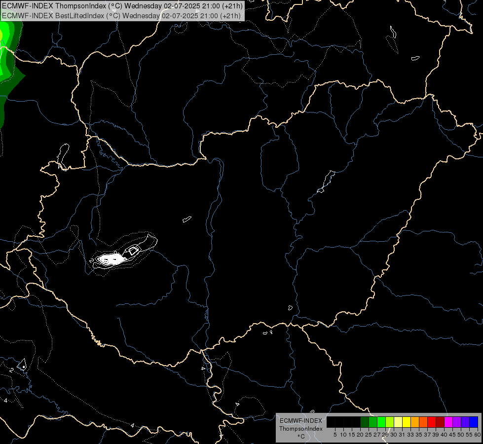Click the legend tick value 5
Image resolution: width=483 pixels, height=444 pixels.
click(x=335, y=435)
